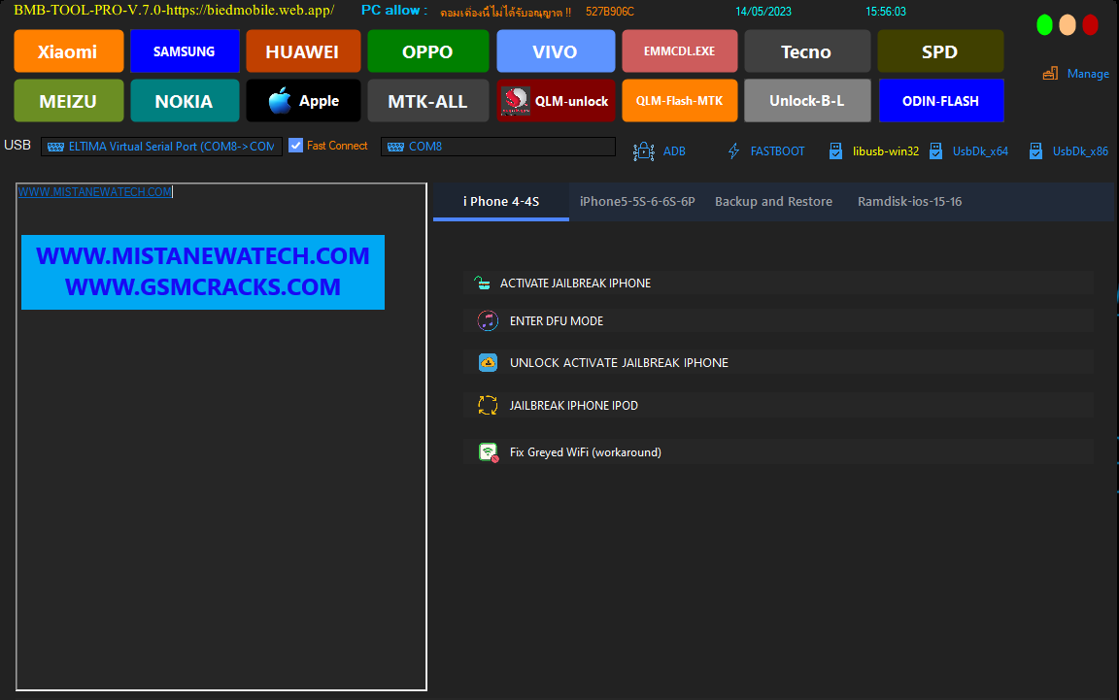Run ACTIVATE JAILBREAK IPHONE
1119x700 pixels.
click(x=779, y=283)
